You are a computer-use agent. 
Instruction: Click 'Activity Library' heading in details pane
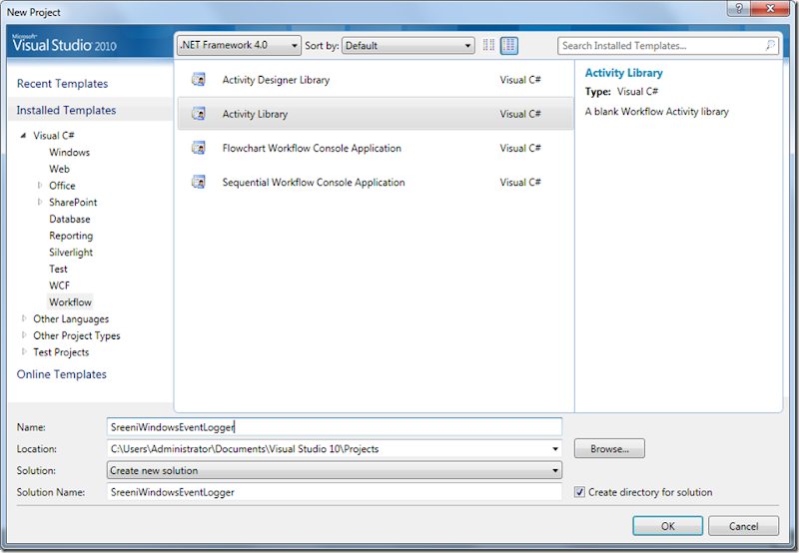pos(623,73)
